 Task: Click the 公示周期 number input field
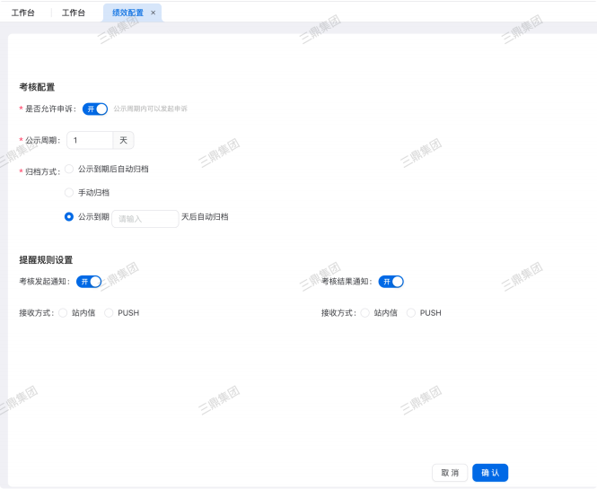(x=90, y=140)
